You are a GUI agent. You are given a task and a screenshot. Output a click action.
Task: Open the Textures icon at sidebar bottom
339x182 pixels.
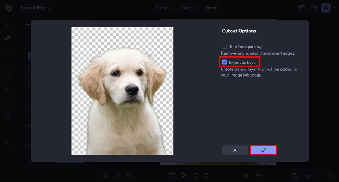point(8,142)
